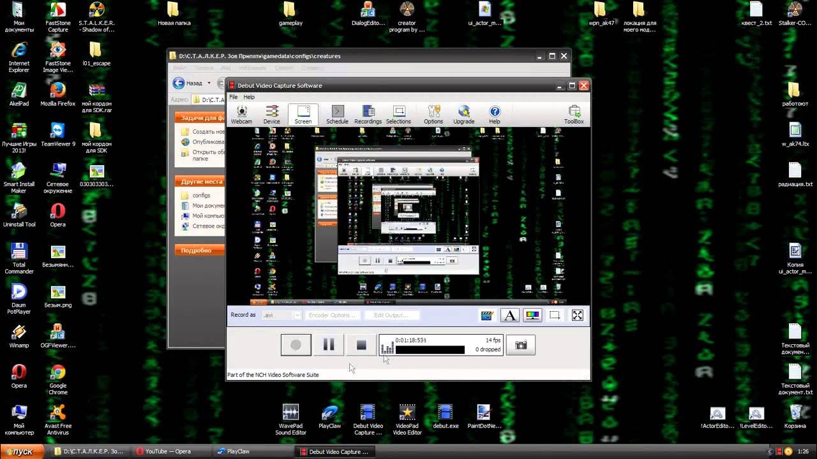Open the ToolBox

pyautogui.click(x=574, y=115)
